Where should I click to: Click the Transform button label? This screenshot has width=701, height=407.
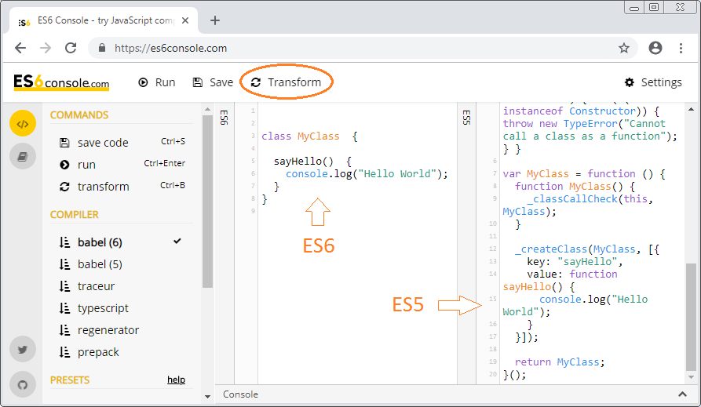point(294,82)
